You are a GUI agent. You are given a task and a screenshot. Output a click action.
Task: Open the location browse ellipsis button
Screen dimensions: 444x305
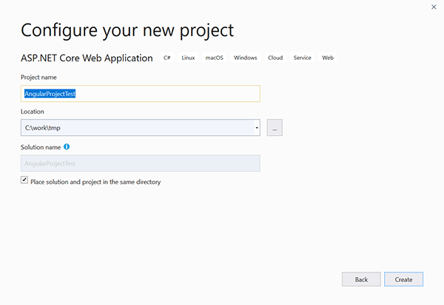tap(275, 128)
